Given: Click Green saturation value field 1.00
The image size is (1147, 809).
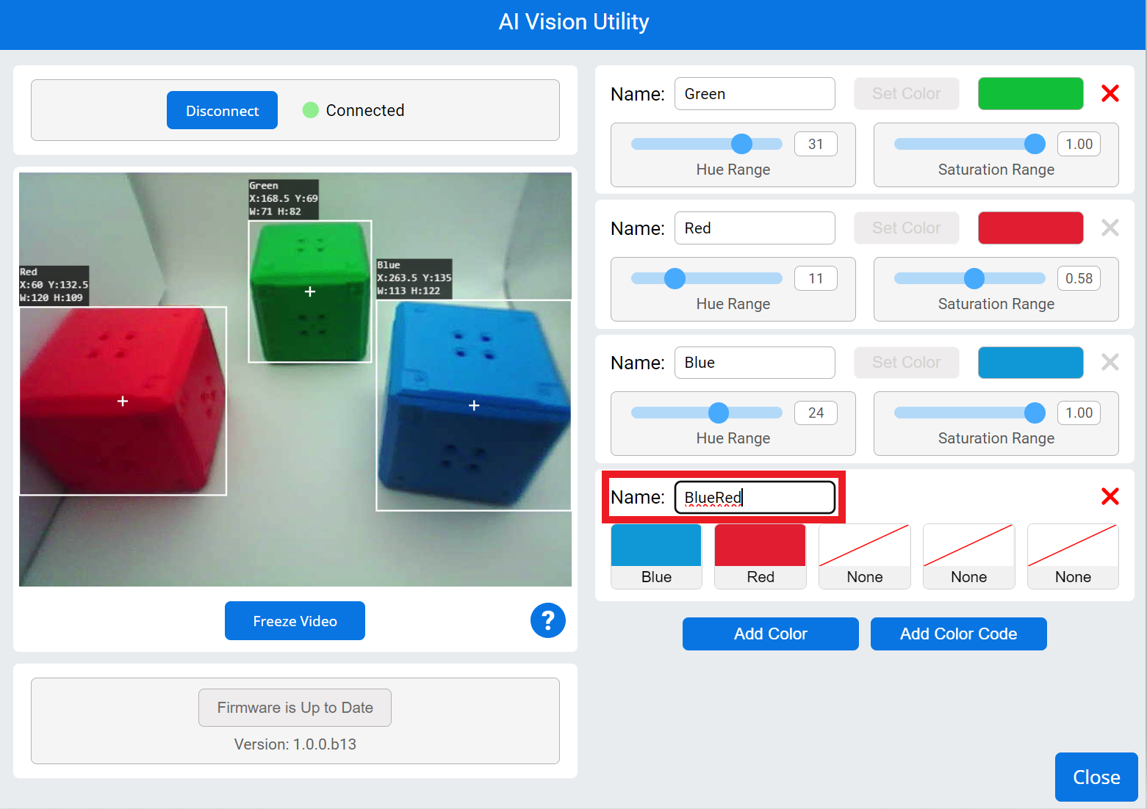Looking at the screenshot, I should tap(1079, 144).
